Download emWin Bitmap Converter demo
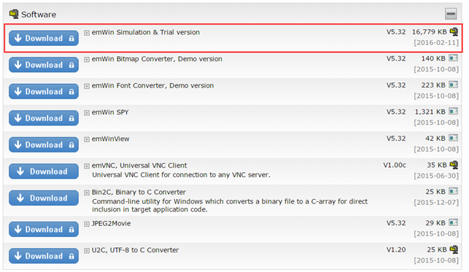This screenshot has width=469, height=272. click(44, 65)
